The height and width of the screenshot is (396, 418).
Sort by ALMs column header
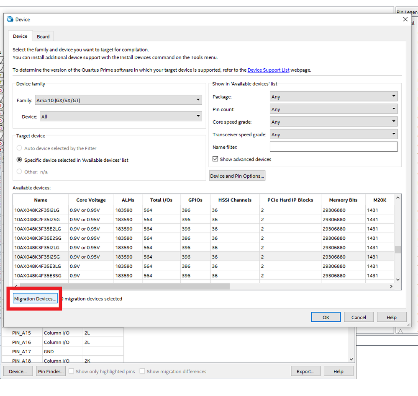[128, 200]
